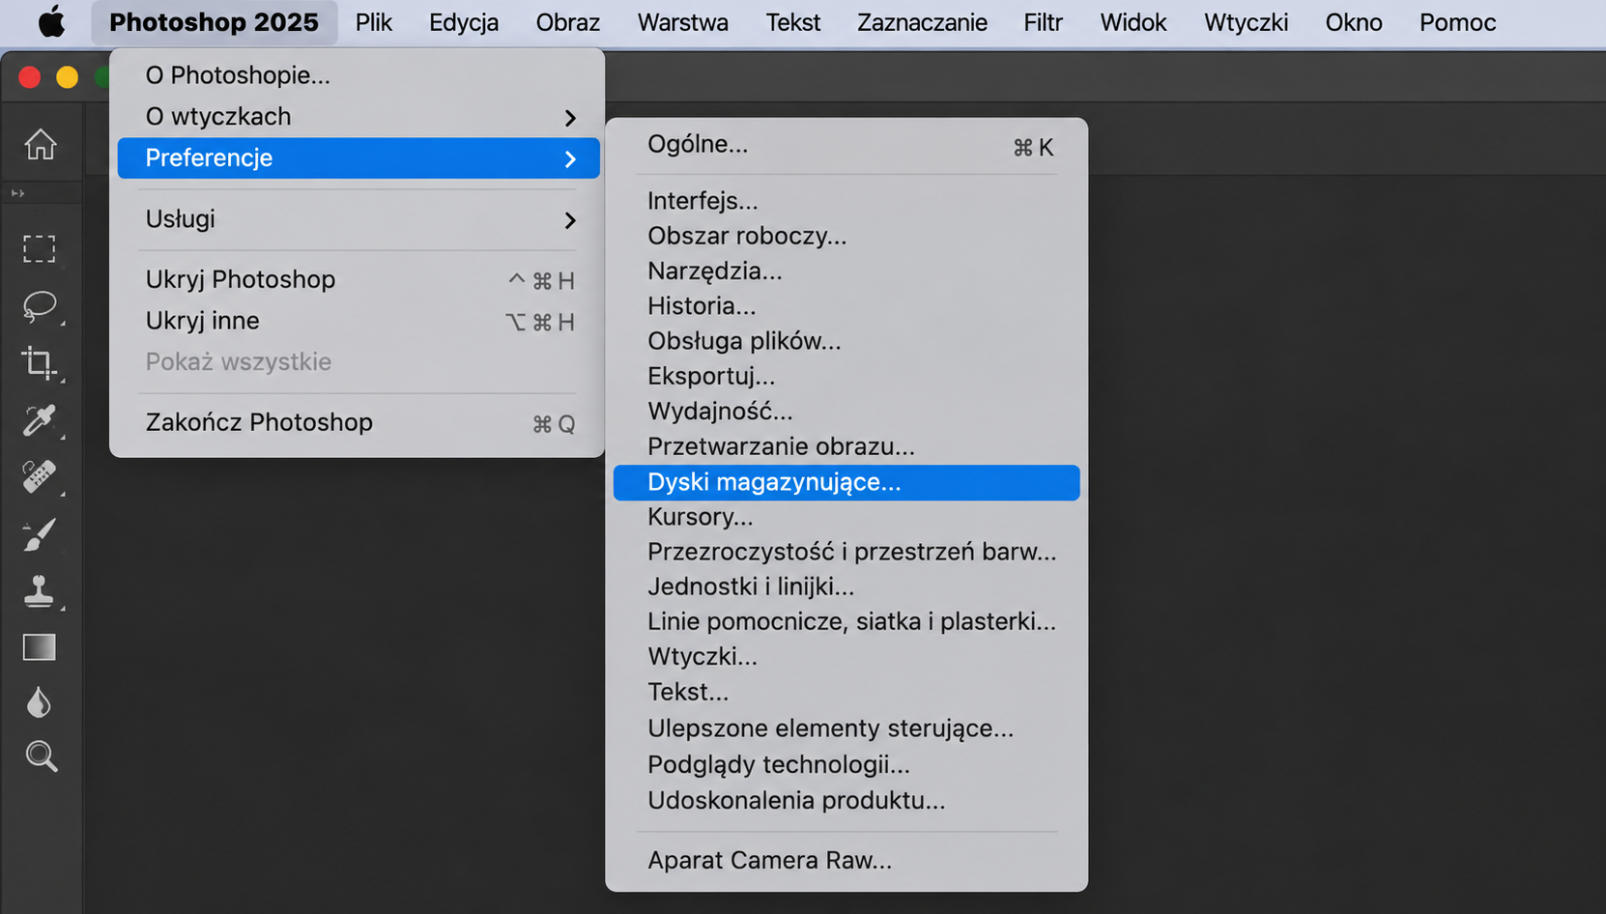
Task: Open Obsługa plików... preferences
Action: click(846, 341)
